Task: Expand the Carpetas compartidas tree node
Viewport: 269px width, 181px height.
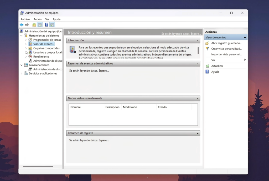Action: (x=26, y=48)
